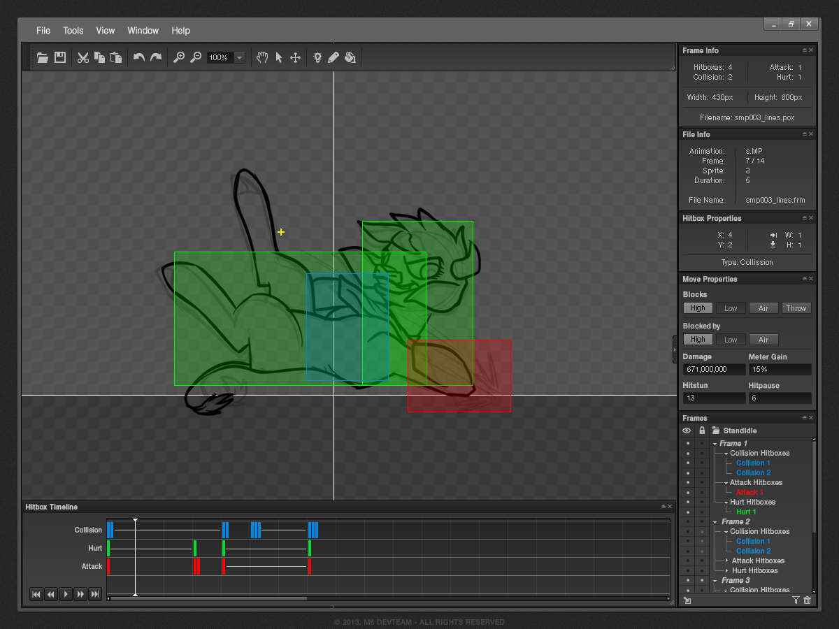Expand Frame 2 Attack Hitboxes group
Image resolution: width=839 pixels, height=629 pixels.
pyautogui.click(x=727, y=561)
